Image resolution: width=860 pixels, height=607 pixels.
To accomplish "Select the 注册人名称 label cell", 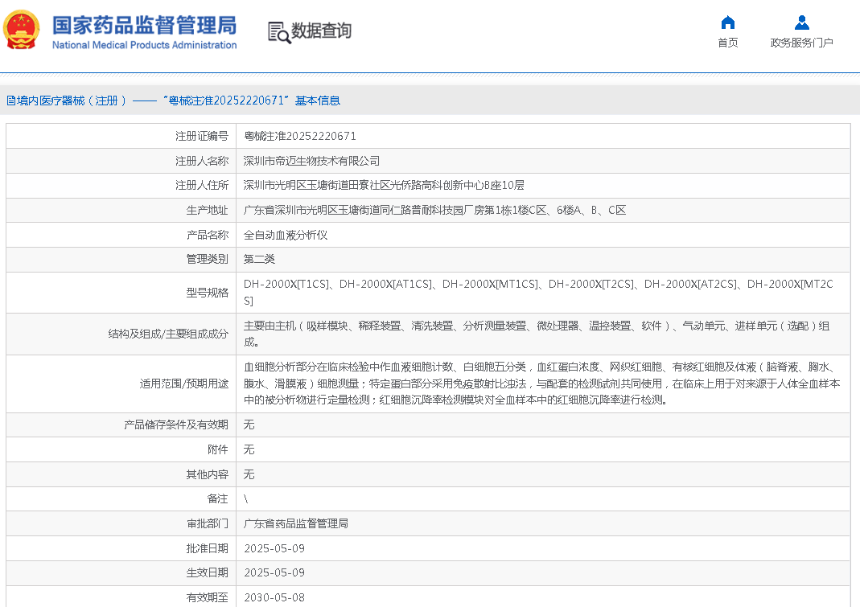I will (202, 162).
